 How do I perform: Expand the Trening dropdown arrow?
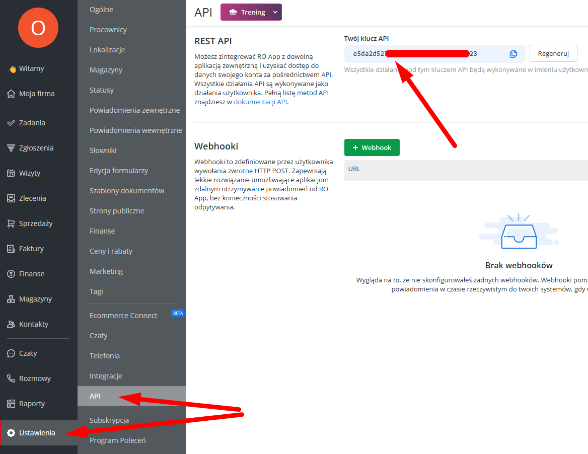(x=275, y=12)
